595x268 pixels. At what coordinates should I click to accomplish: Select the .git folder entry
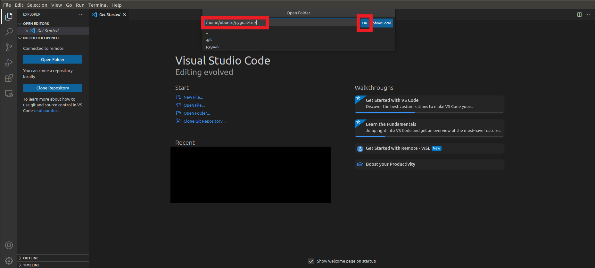pyautogui.click(x=298, y=40)
